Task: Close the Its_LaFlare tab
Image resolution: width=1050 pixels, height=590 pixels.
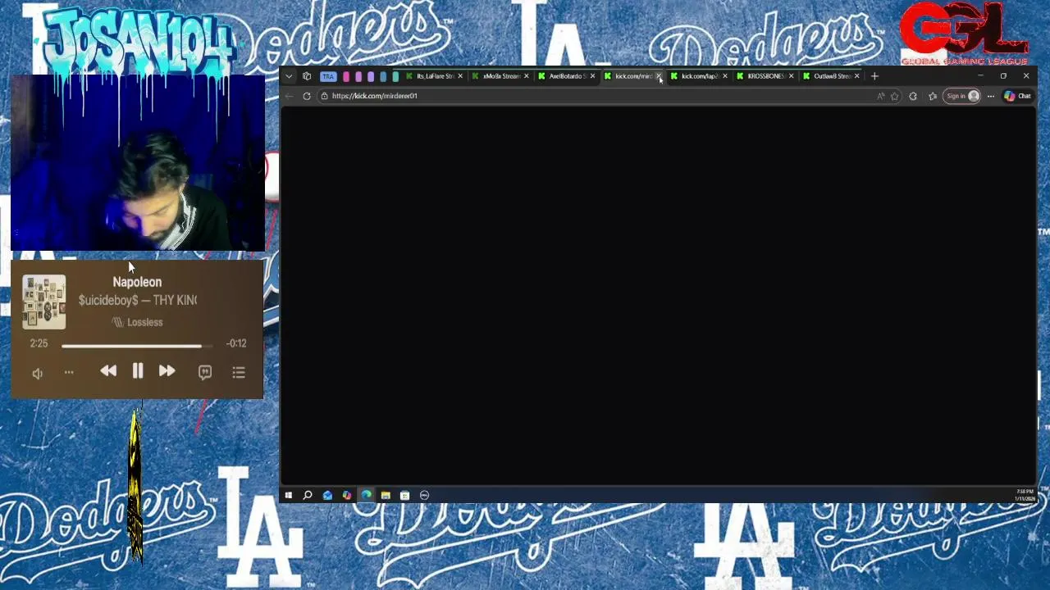Action: click(x=459, y=76)
